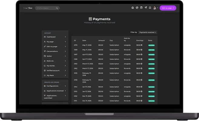View earnings info icon for payment 0151
This screenshot has height=121, width=199.
click(x=141, y=101)
